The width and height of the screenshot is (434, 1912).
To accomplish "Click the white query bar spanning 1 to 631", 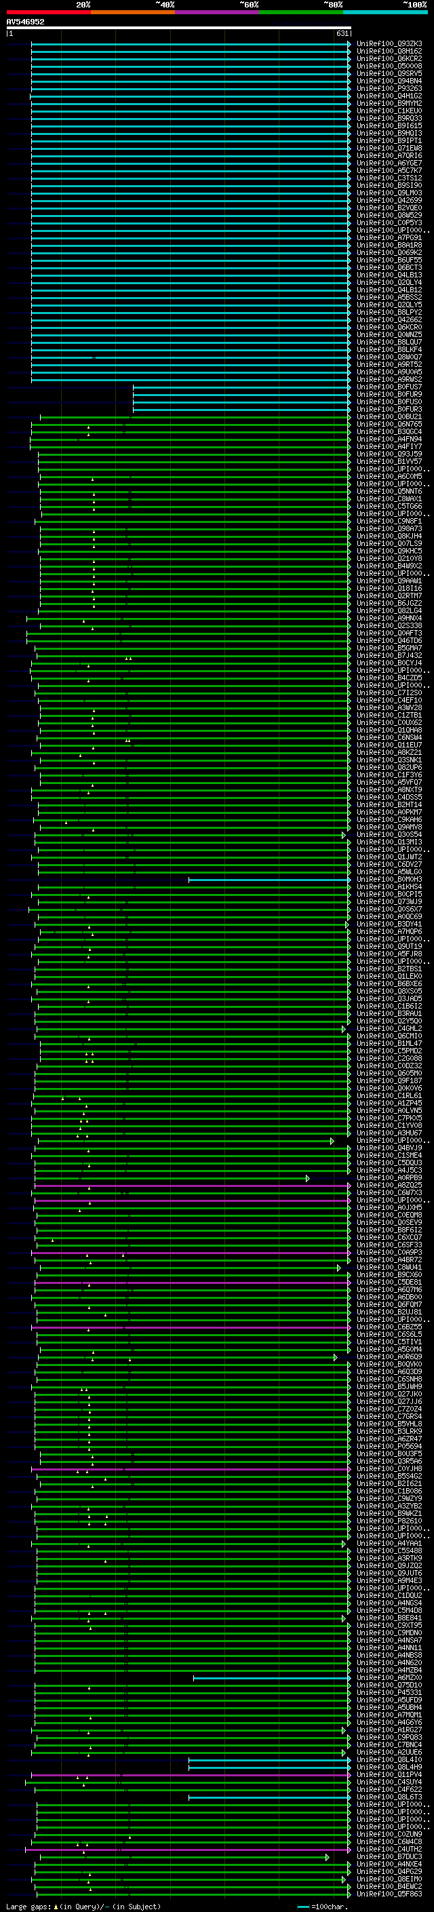I will tap(179, 27).
